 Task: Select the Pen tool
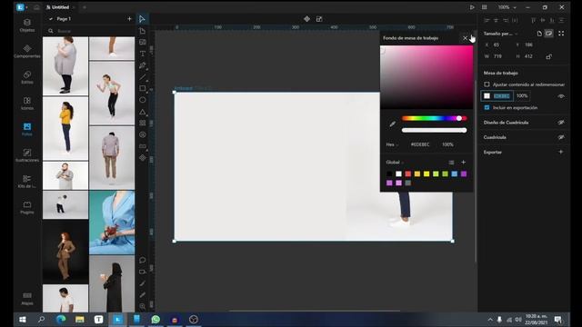143,65
